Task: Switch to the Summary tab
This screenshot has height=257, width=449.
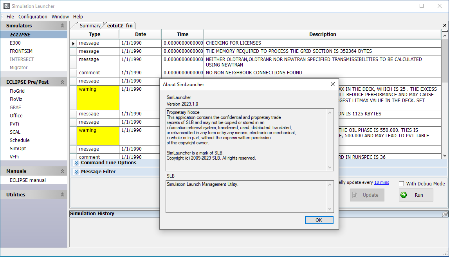Action: pos(90,26)
